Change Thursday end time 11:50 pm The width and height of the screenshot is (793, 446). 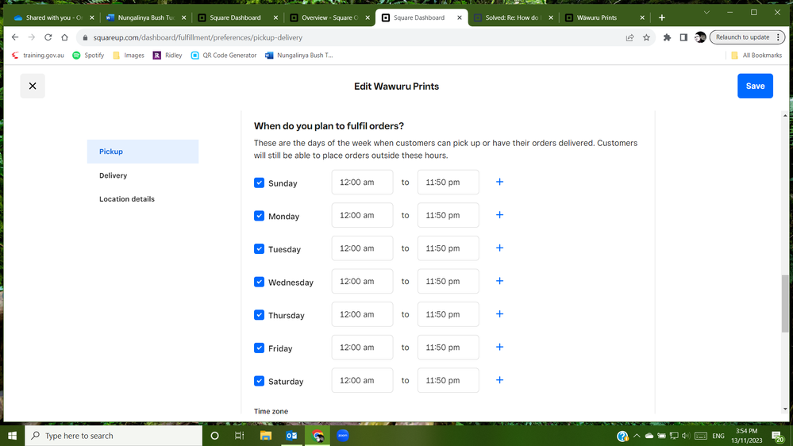(448, 314)
